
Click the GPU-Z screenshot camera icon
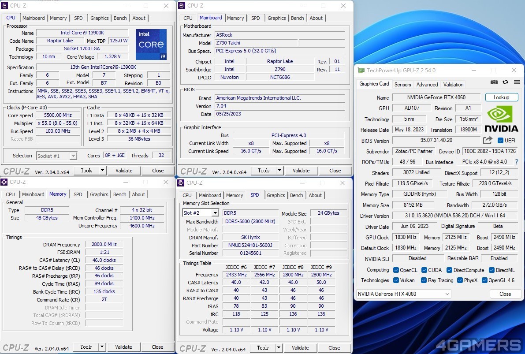pyautogui.click(x=494, y=82)
